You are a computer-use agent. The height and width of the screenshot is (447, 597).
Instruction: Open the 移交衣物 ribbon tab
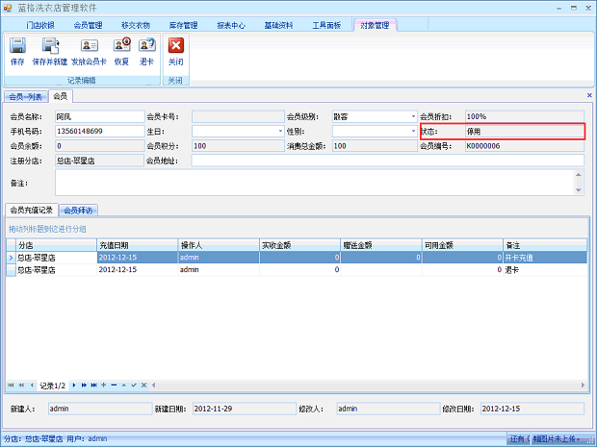click(x=136, y=25)
